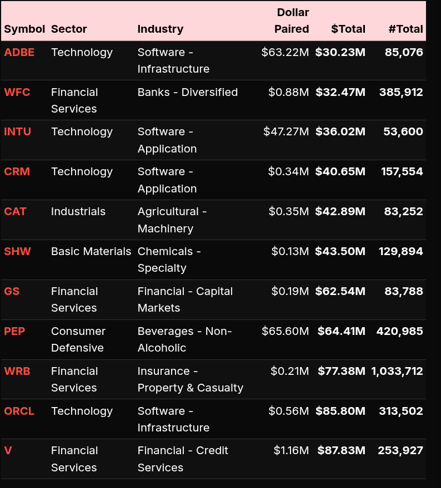Click the $87.83M total for V
This screenshot has width=441, height=488.
click(342, 451)
